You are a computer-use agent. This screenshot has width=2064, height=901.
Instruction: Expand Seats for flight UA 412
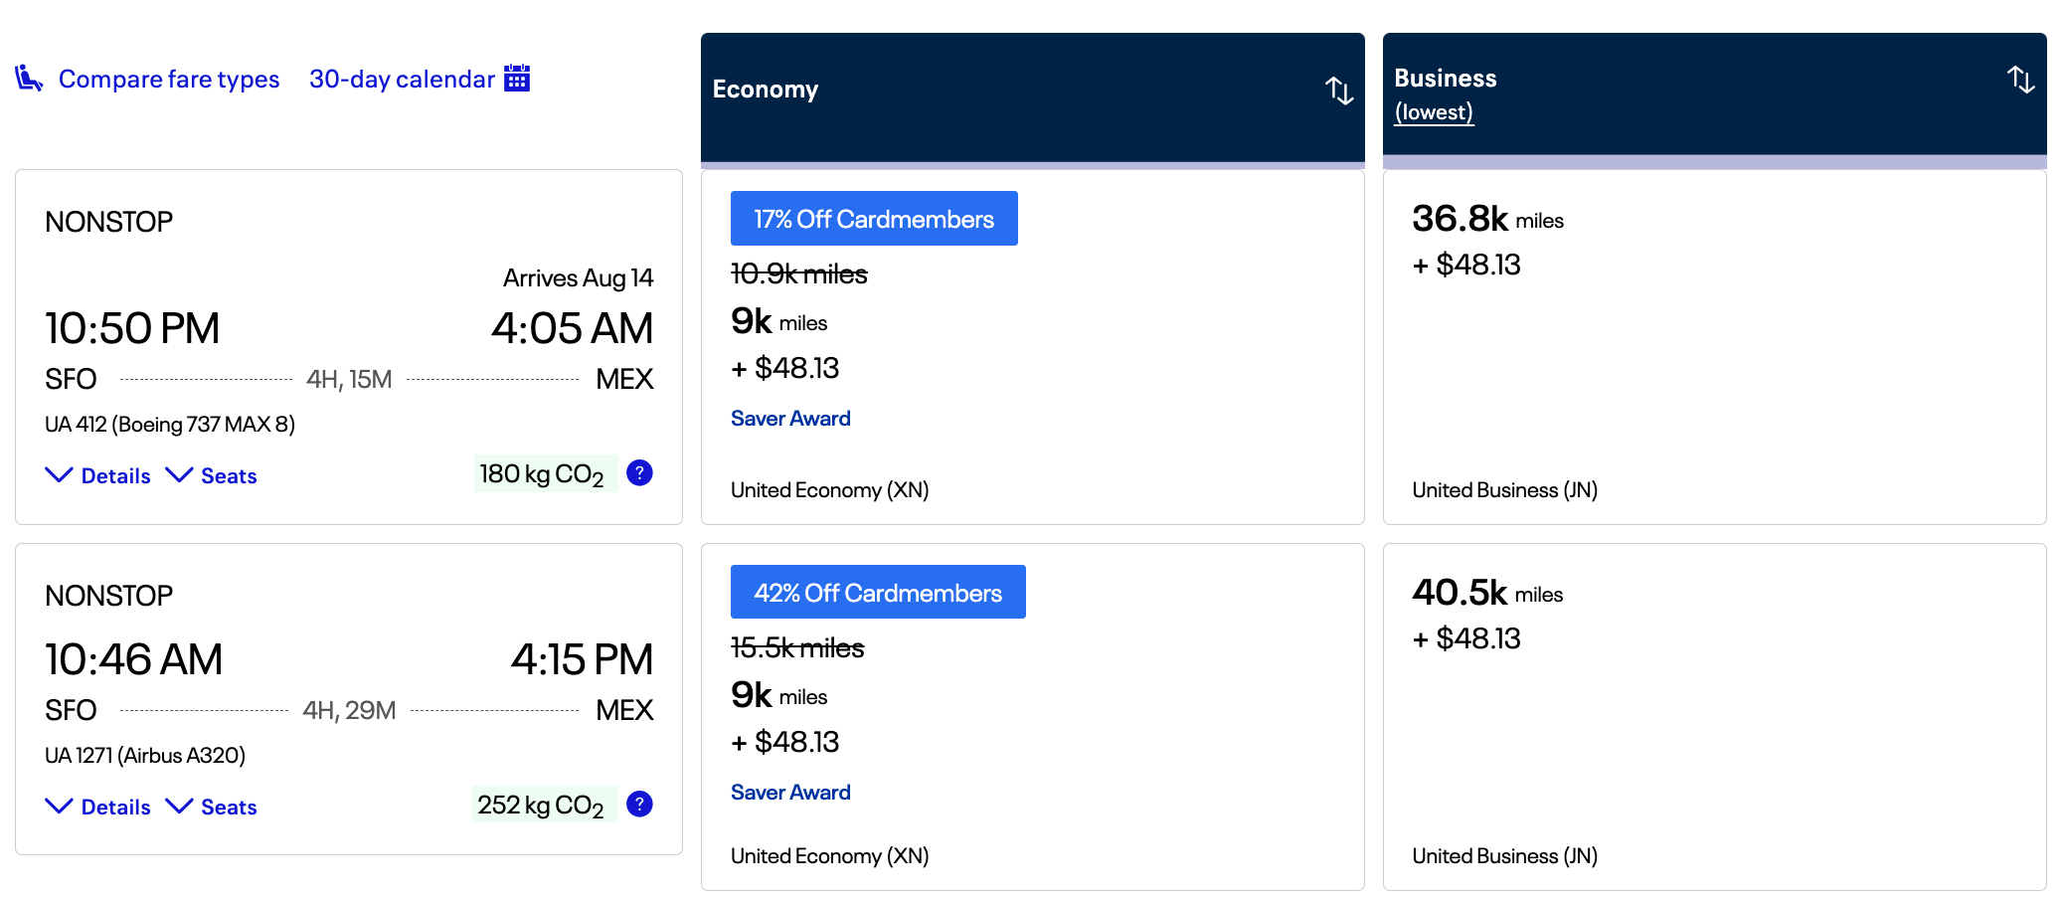click(x=212, y=476)
